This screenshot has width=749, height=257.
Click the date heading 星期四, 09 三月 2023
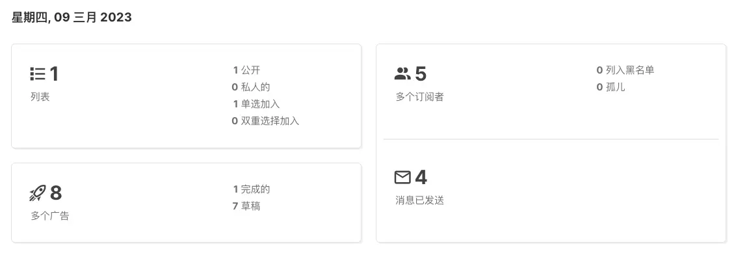(72, 18)
